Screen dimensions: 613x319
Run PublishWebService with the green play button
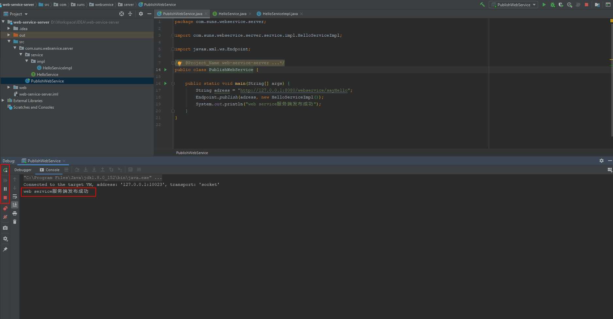[x=544, y=5]
